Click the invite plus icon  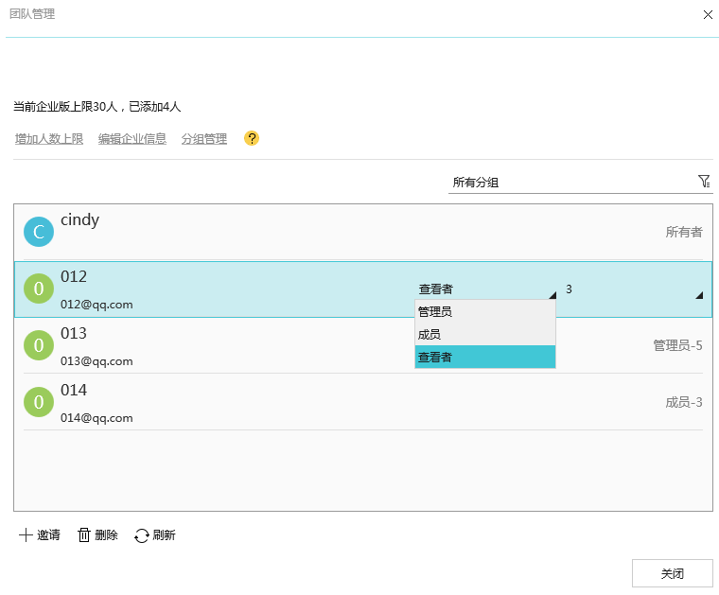(26, 535)
